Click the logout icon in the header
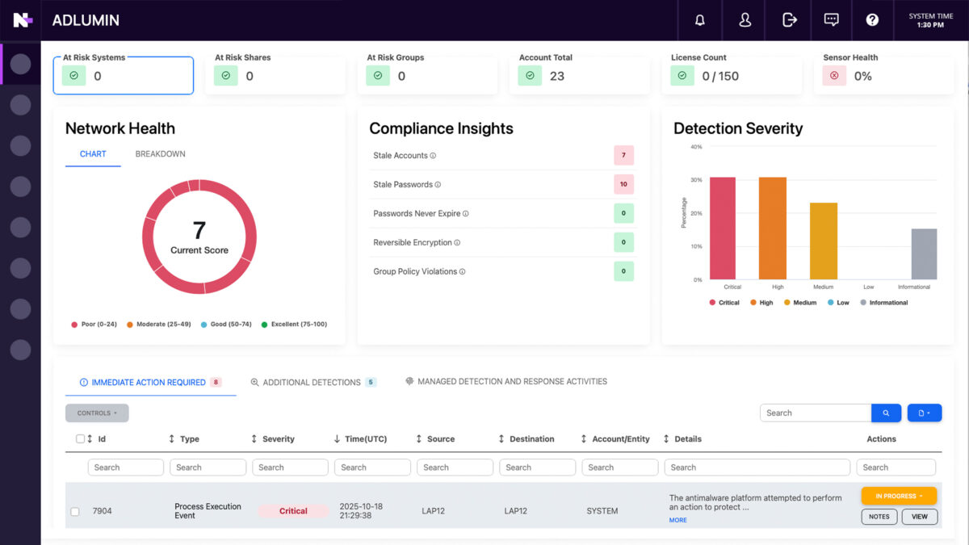This screenshot has width=969, height=545. click(x=788, y=19)
